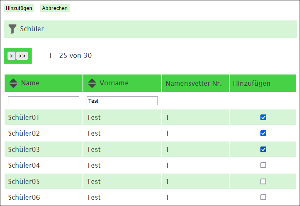300x206 pixels.
Task: Check the Hinzufügen checkbox for Schüler06
Action: [263, 197]
